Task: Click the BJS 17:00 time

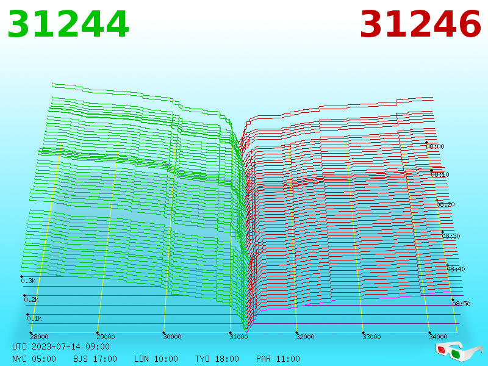Action: point(95,359)
